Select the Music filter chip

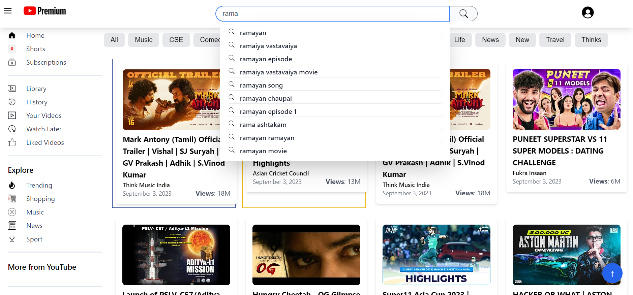tap(144, 40)
